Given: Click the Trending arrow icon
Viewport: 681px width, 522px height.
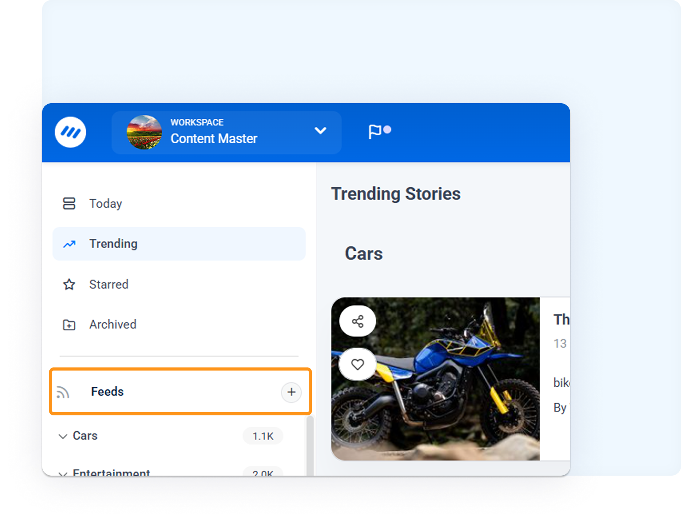Looking at the screenshot, I should click(x=69, y=244).
